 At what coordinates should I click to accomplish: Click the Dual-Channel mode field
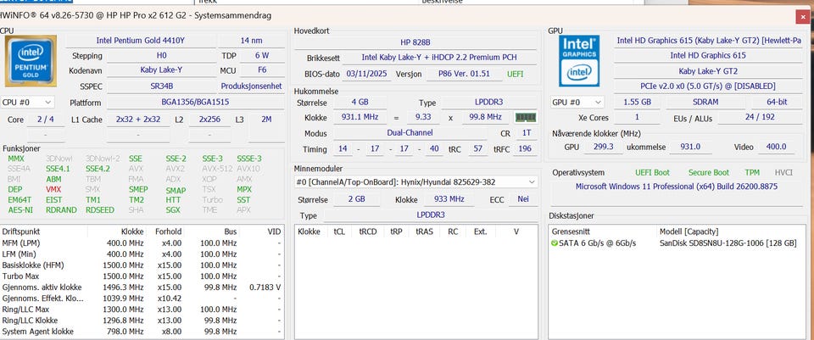point(410,133)
